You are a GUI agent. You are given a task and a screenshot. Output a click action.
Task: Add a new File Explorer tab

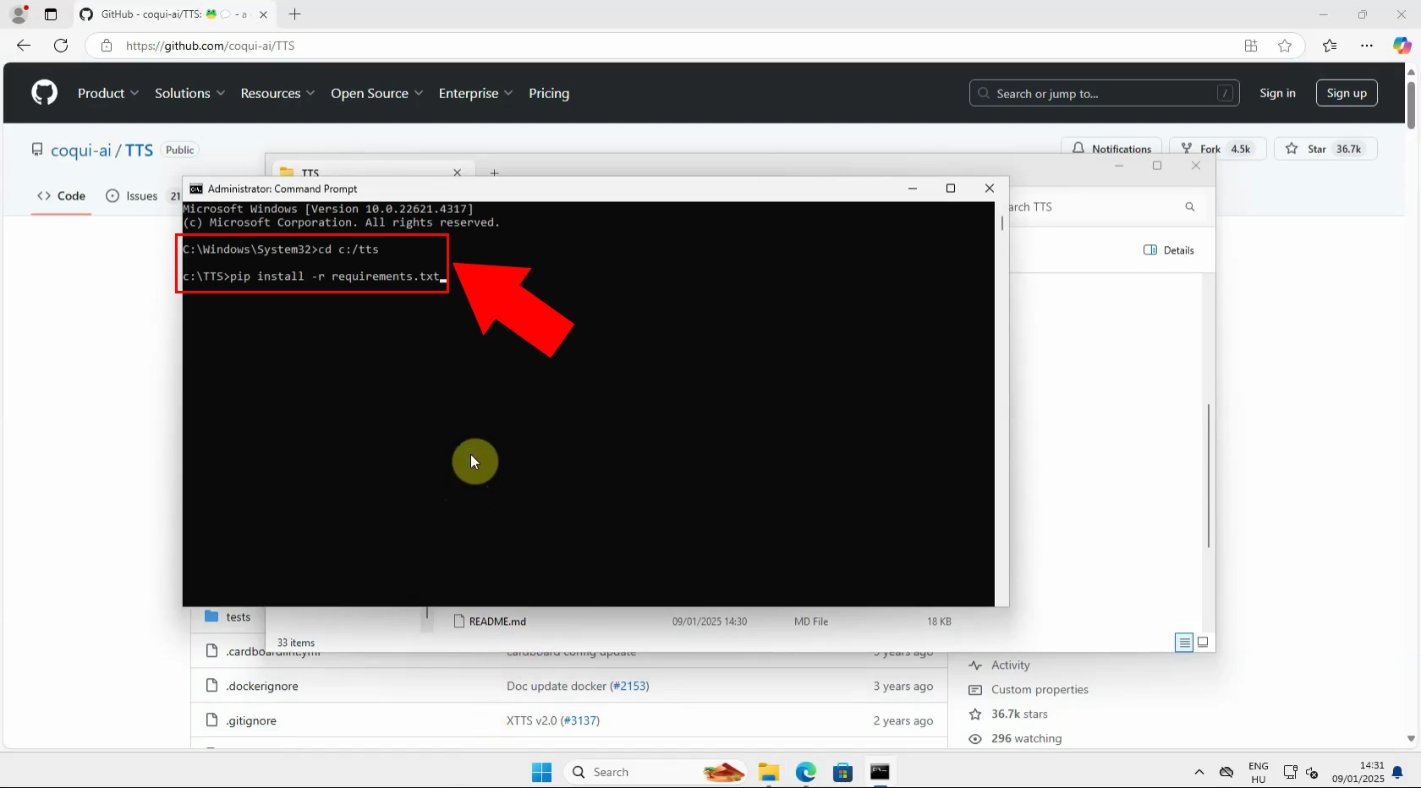click(495, 172)
